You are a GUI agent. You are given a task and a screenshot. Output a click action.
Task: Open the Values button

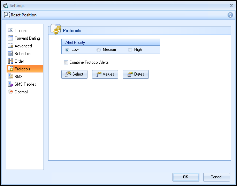click(105, 74)
